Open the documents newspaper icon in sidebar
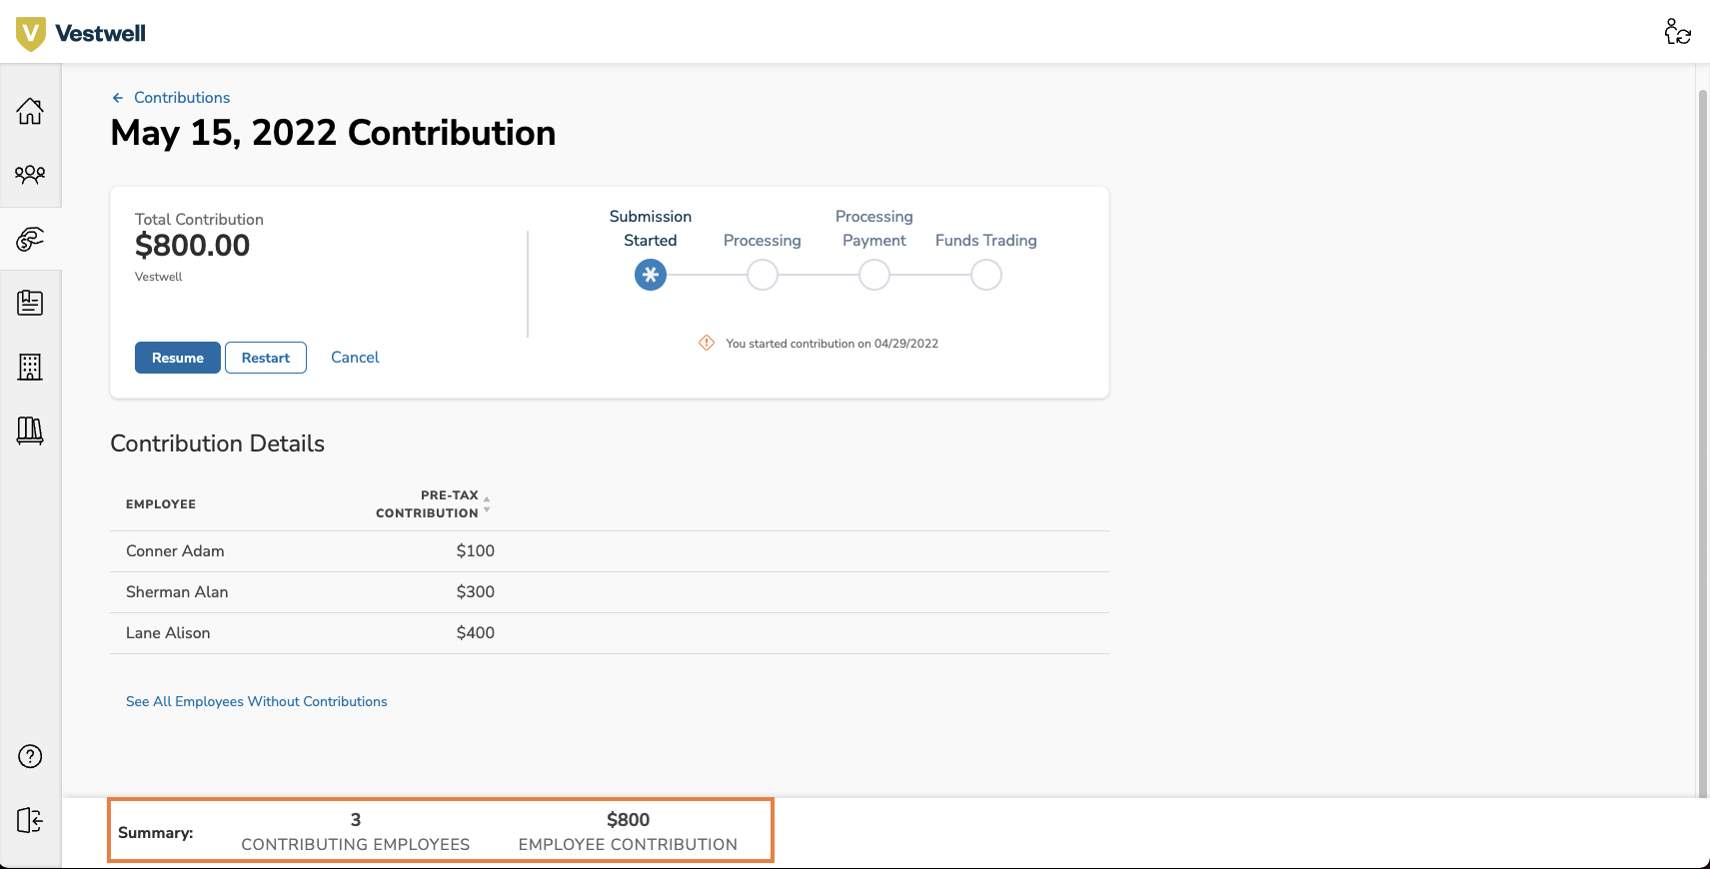 click(30, 303)
